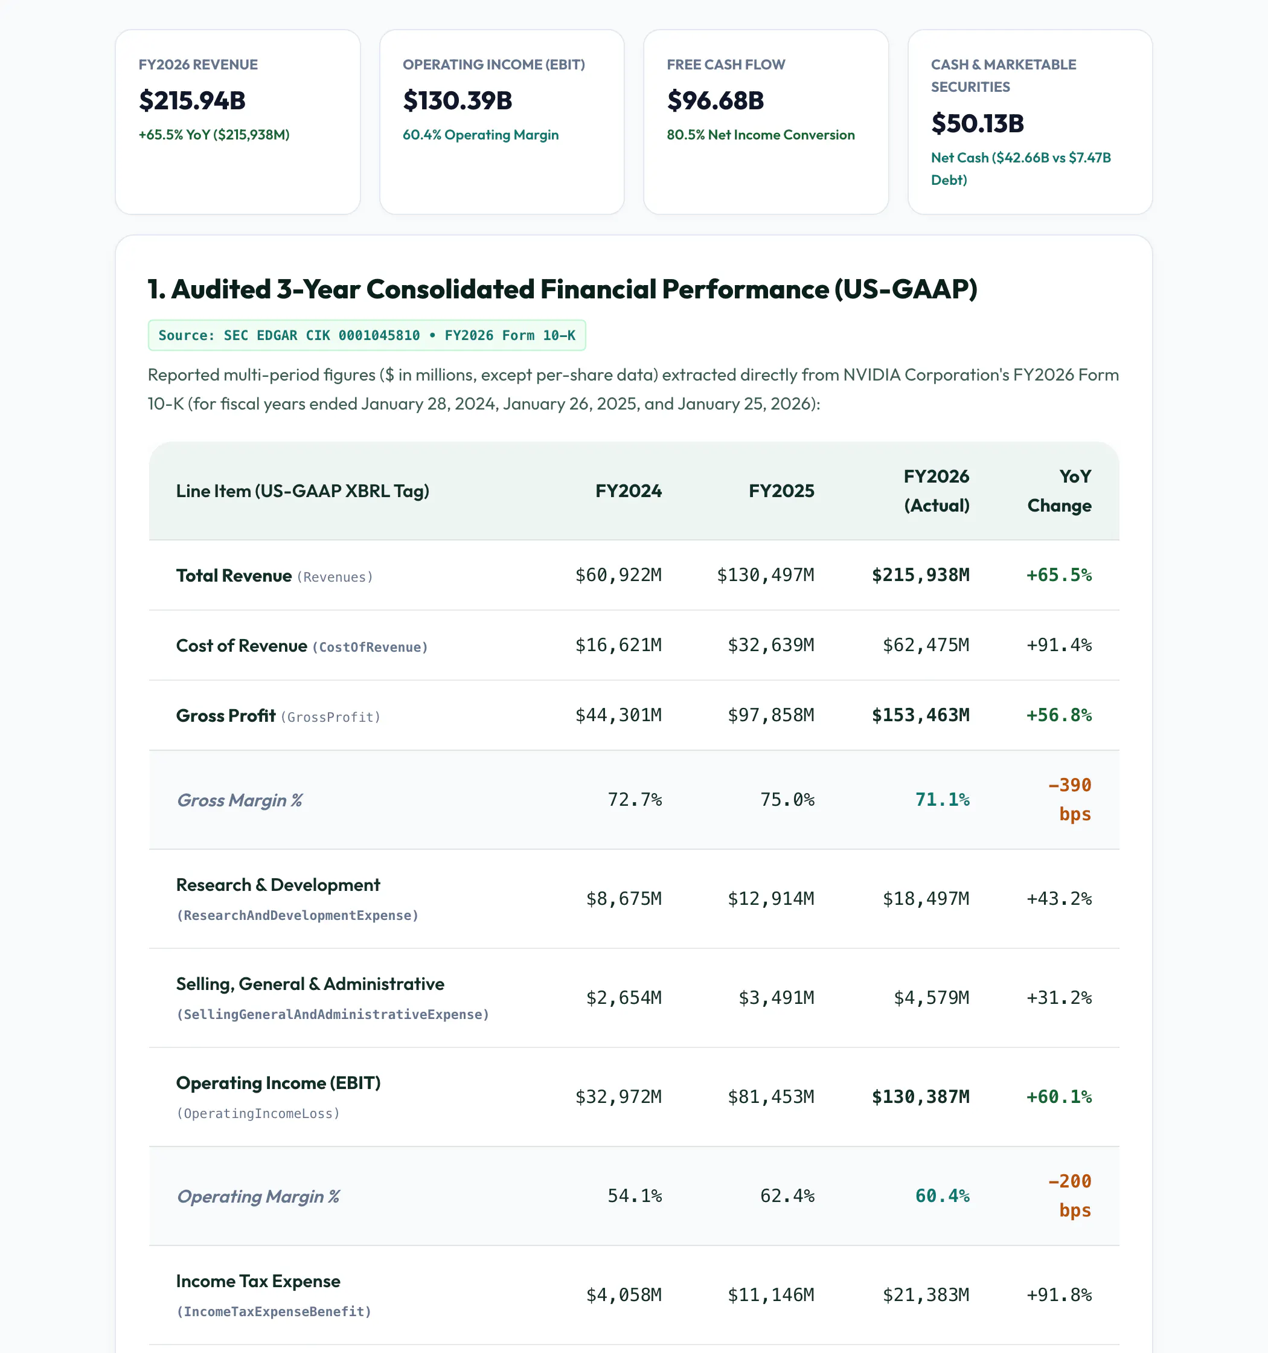Select the Operating Margin % row label
Viewport: 1268px width, 1353px height.
[258, 1197]
